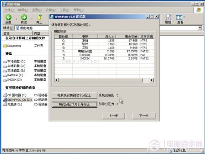Click 驱动器 column header
205x154 pixels.
tap(63, 37)
